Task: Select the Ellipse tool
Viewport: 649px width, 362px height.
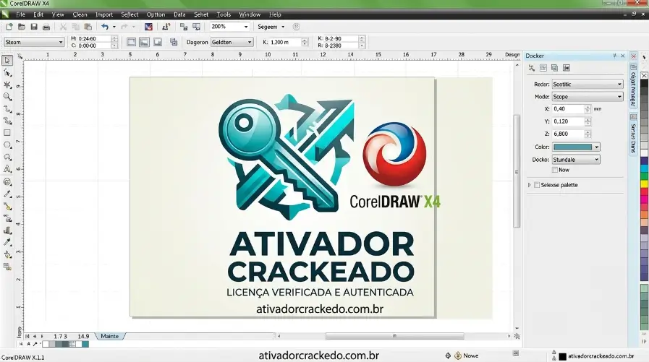Action: click(x=7, y=145)
